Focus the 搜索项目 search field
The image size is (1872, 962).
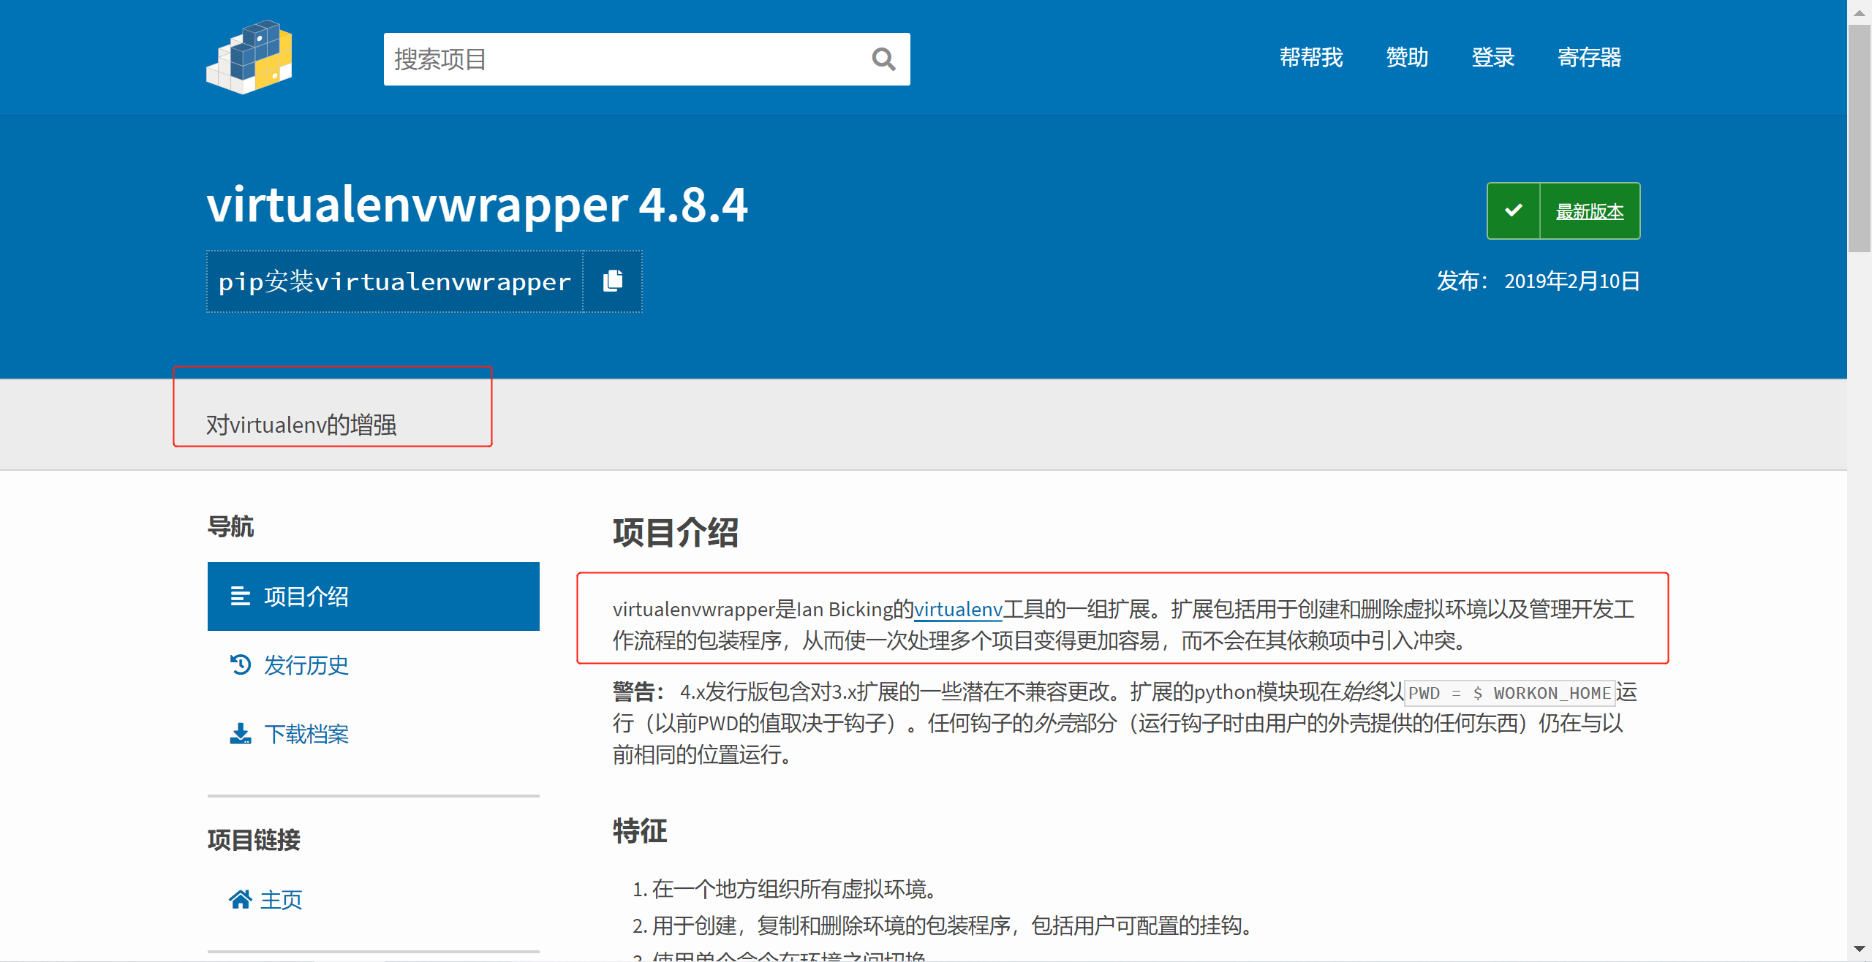646,59
